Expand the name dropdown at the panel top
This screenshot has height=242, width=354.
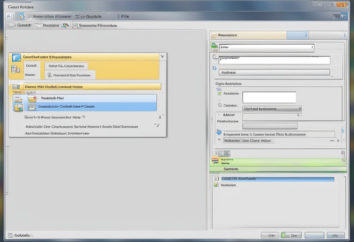312,48
